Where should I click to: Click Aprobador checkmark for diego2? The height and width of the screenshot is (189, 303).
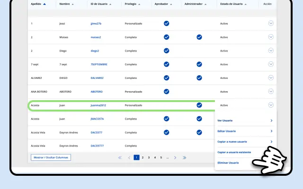[x=166, y=51]
